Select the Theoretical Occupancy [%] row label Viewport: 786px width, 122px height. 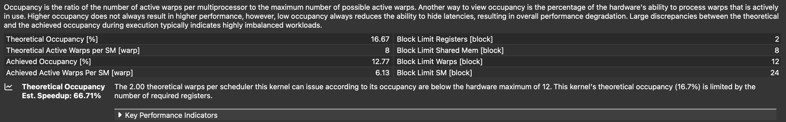52,39
